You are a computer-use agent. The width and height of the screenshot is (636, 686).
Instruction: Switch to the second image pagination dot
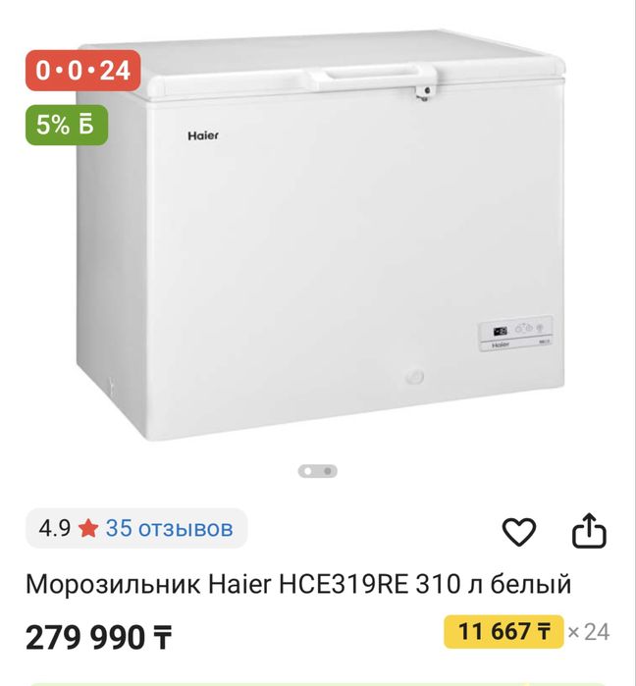pyautogui.click(x=328, y=471)
